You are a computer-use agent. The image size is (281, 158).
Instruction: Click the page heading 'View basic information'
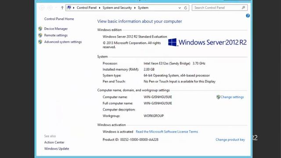[x=140, y=21]
